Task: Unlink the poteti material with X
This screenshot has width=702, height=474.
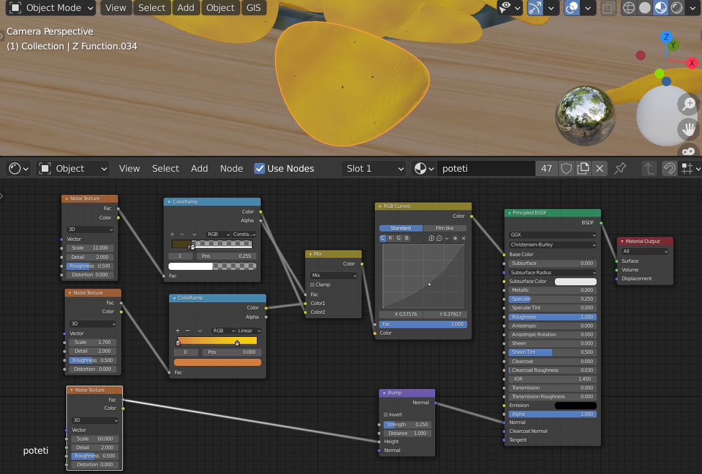Action: coord(599,168)
